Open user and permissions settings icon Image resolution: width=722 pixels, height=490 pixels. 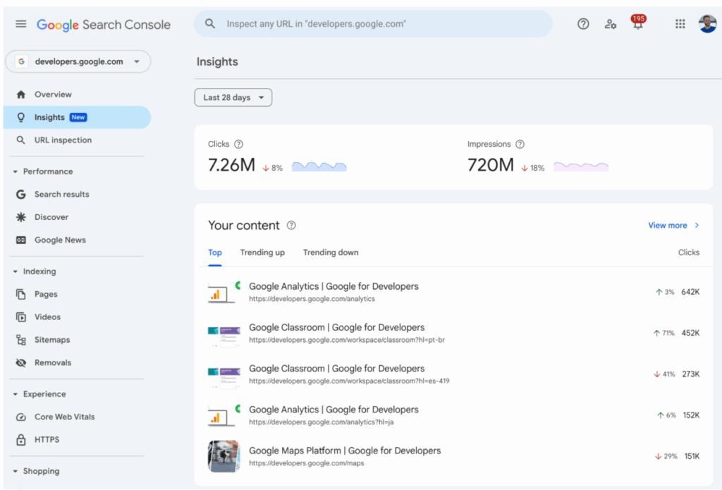(611, 24)
